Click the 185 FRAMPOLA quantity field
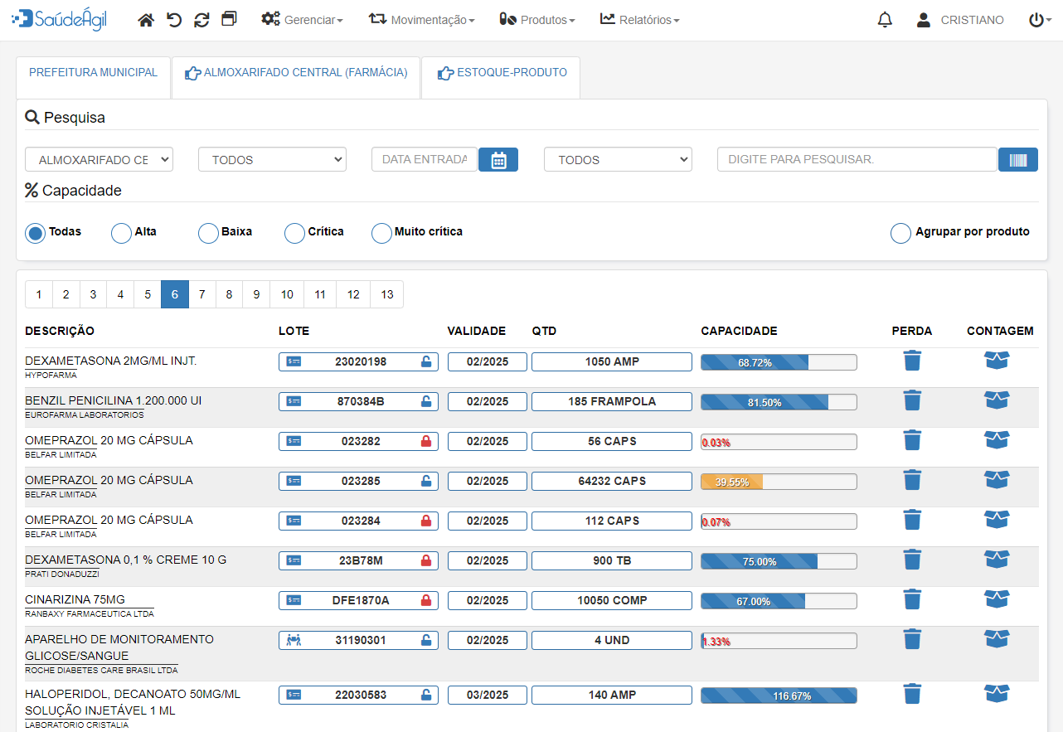 612,401
